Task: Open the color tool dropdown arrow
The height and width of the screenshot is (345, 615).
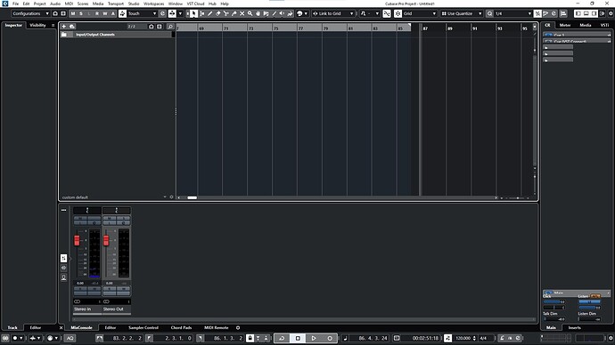Action: (306, 13)
